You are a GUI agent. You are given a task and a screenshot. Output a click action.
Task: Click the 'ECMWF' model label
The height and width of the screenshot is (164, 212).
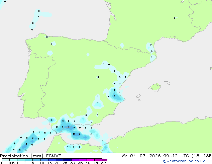tap(54, 156)
